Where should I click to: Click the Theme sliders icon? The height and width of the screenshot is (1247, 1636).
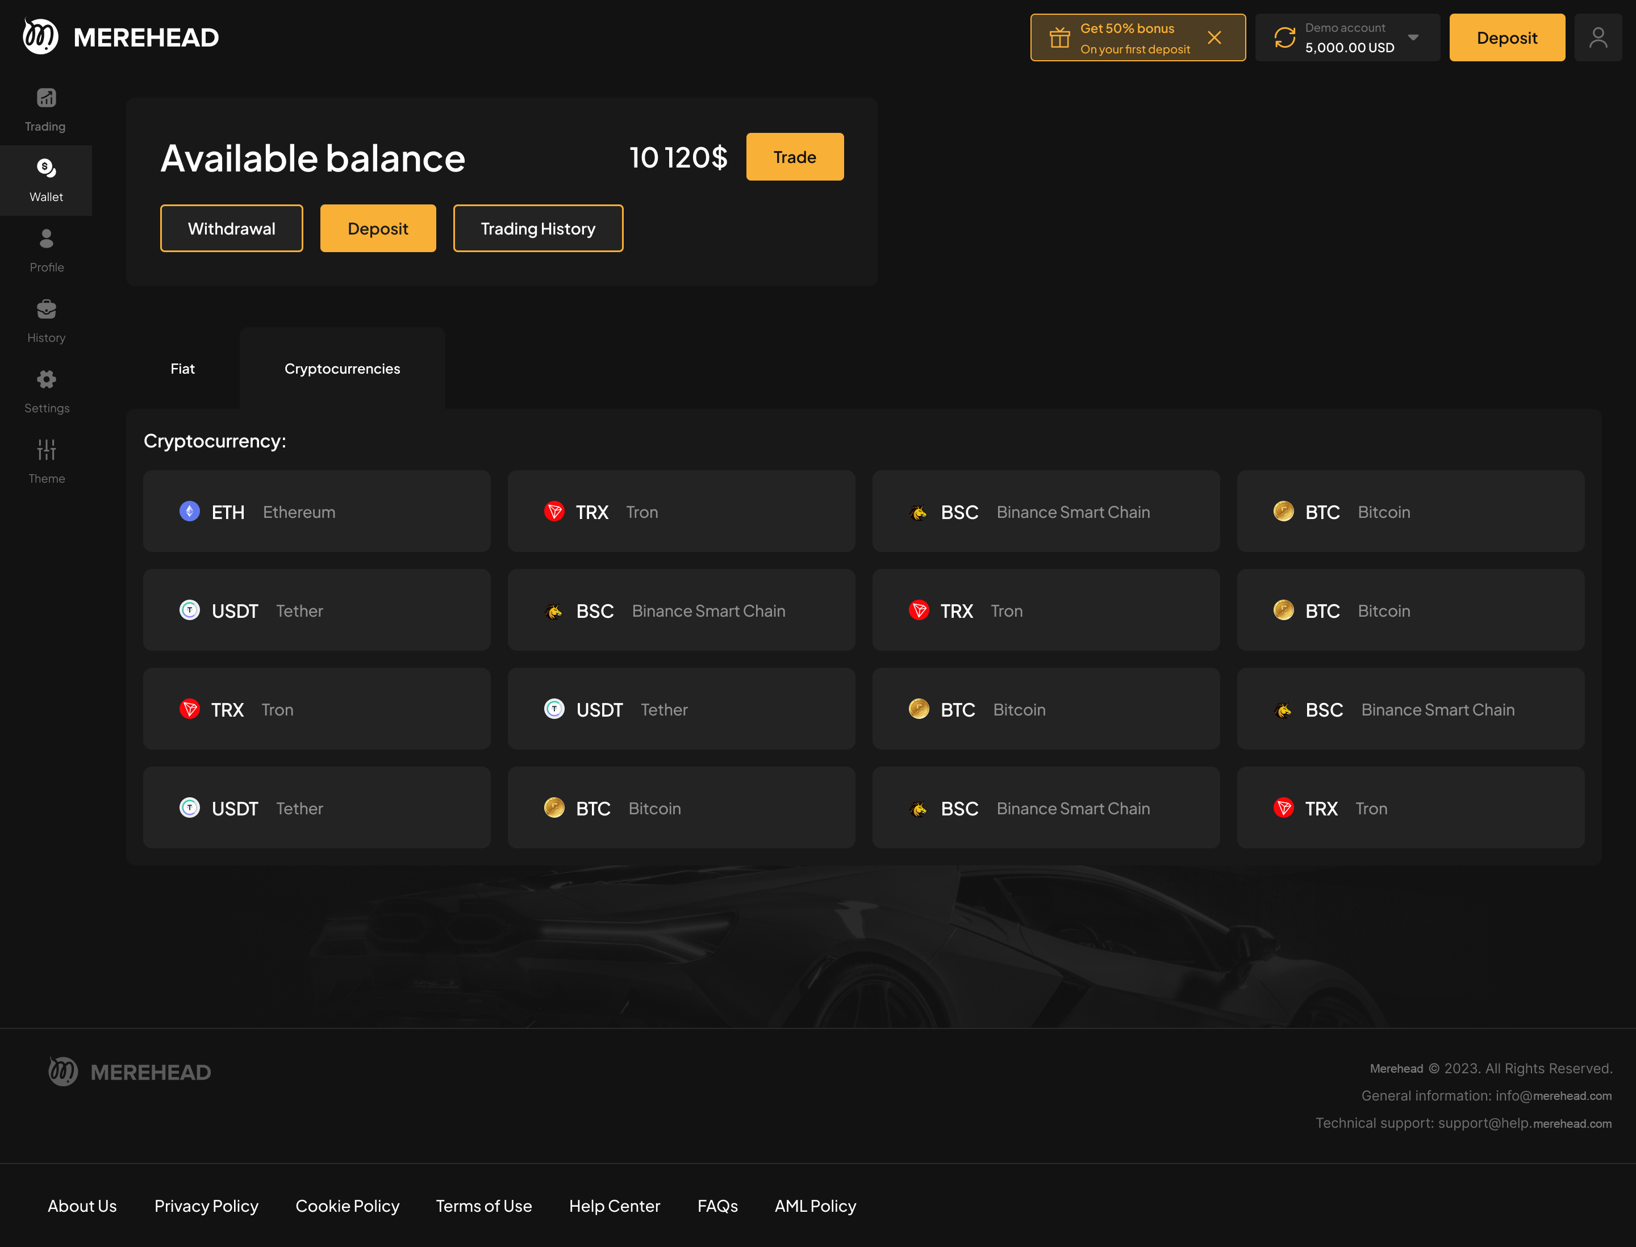pos(46,450)
